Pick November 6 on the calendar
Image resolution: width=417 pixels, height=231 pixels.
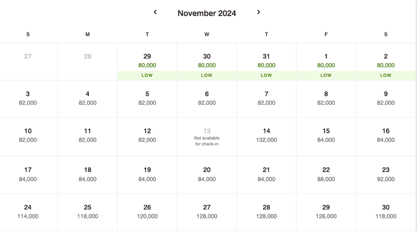207,99
